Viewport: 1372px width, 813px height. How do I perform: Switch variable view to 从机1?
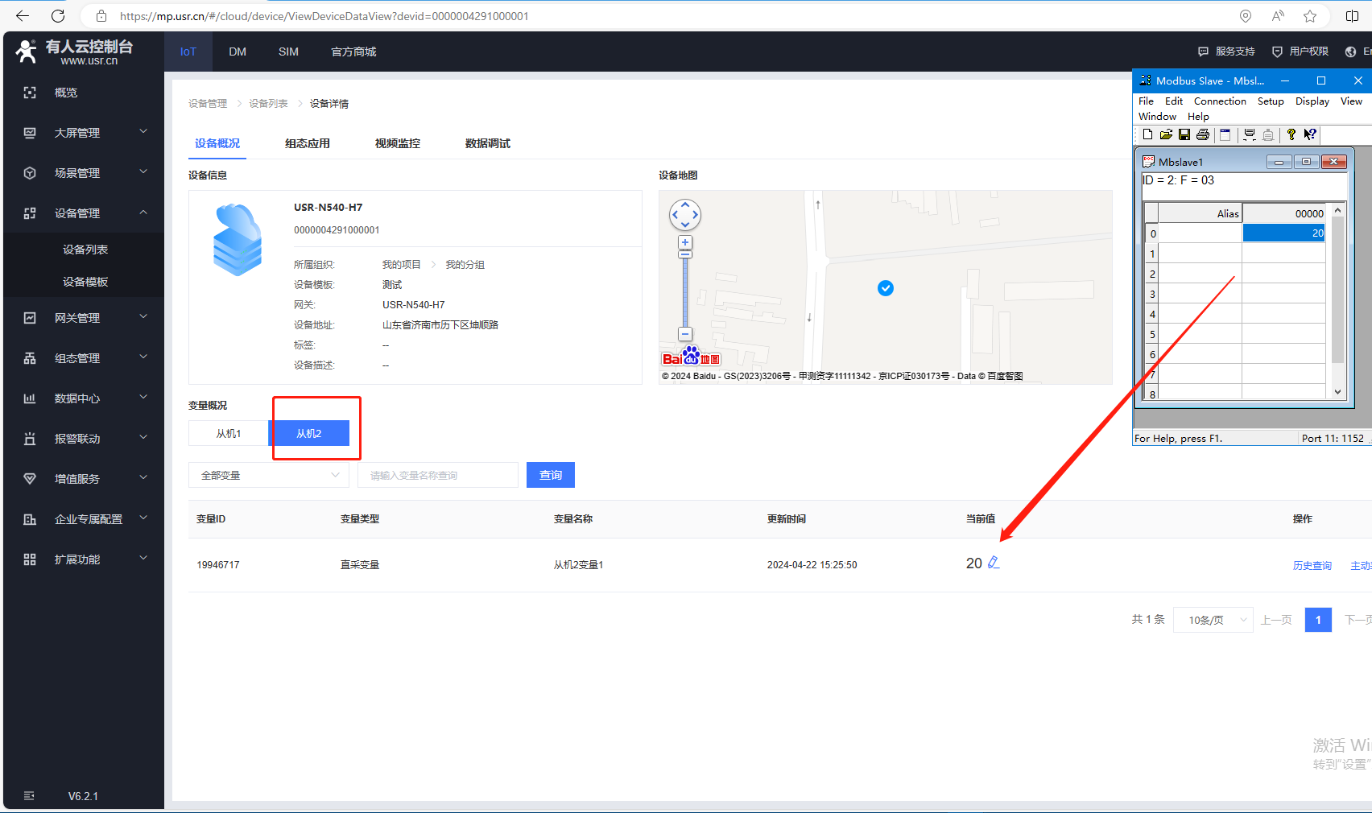click(229, 433)
